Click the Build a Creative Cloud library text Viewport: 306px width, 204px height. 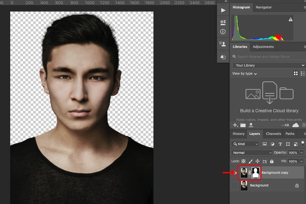pyautogui.click(x=269, y=111)
